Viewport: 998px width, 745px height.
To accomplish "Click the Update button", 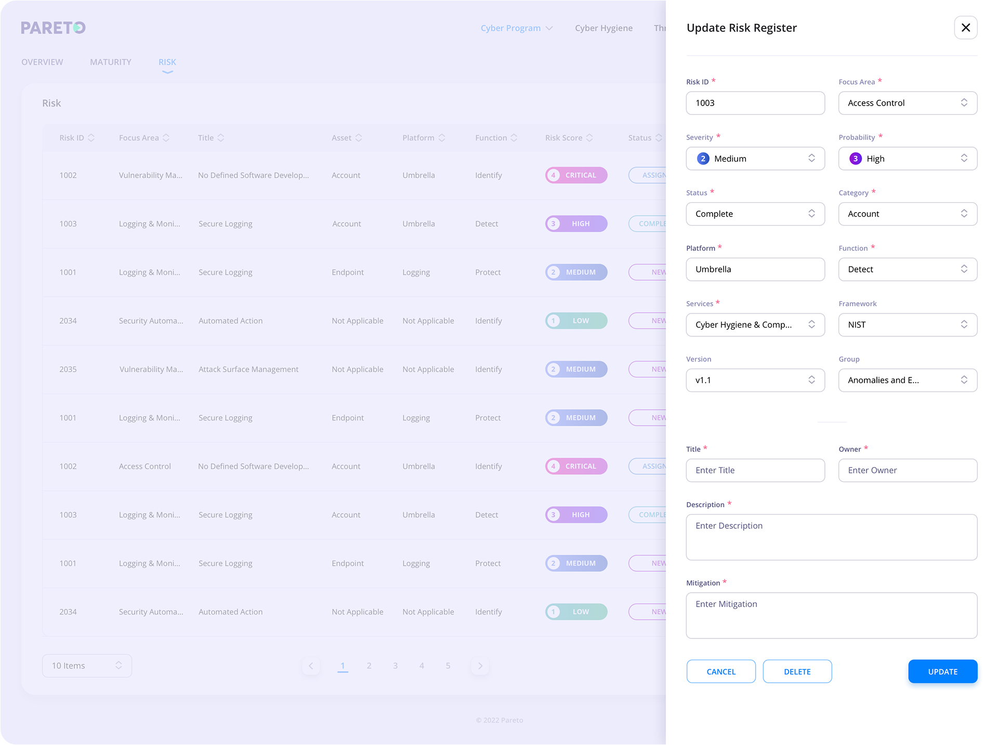I will coord(942,671).
